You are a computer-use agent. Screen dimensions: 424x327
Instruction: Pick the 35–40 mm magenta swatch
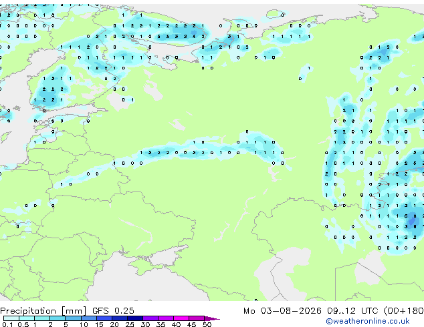pyautogui.click(x=166, y=318)
